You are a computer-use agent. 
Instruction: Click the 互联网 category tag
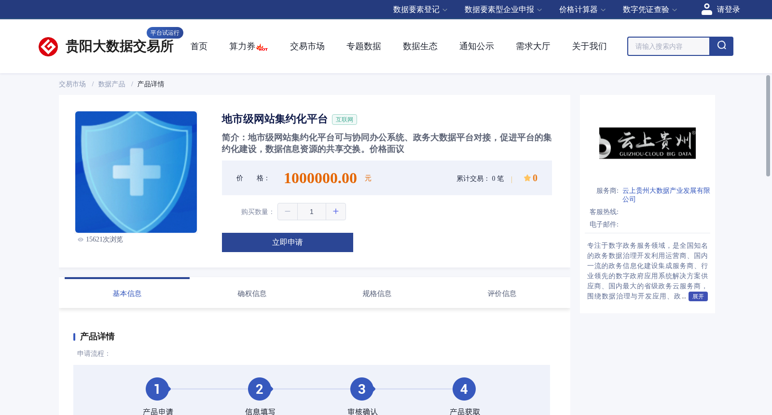pyautogui.click(x=345, y=120)
